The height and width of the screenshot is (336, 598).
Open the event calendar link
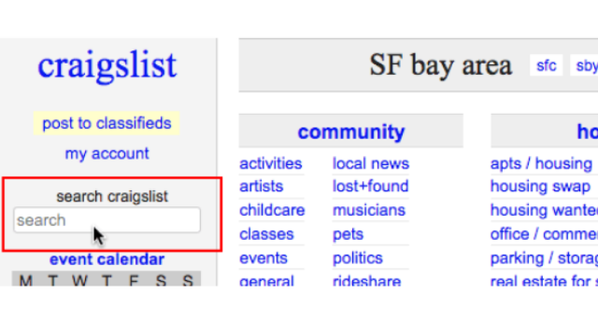pos(107,259)
